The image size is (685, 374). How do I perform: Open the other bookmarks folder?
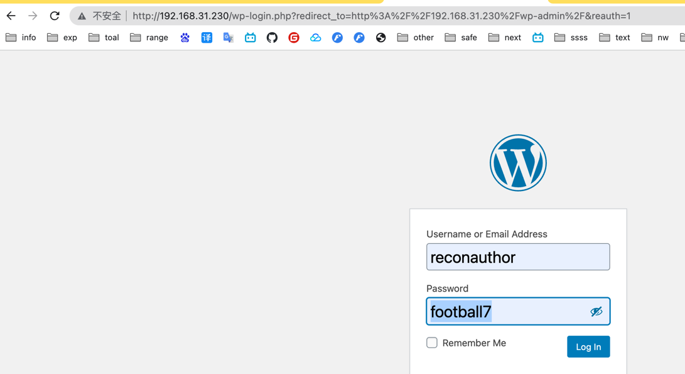point(416,38)
